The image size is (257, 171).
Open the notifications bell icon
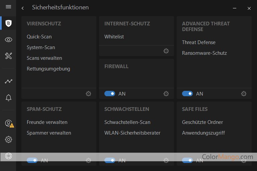(x=8, y=98)
